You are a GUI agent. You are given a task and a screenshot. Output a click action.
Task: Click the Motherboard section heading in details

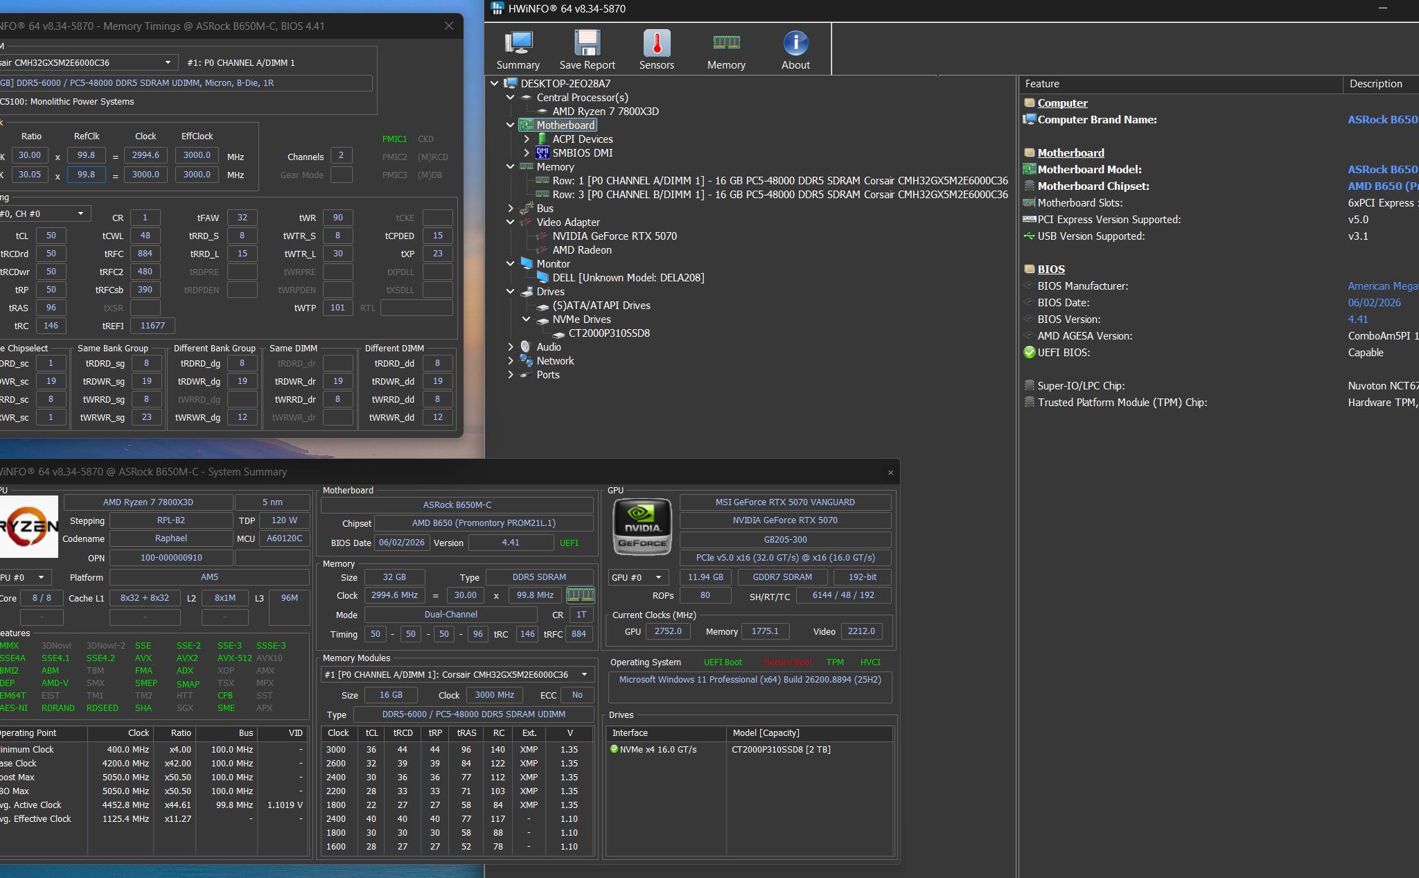(x=1070, y=153)
